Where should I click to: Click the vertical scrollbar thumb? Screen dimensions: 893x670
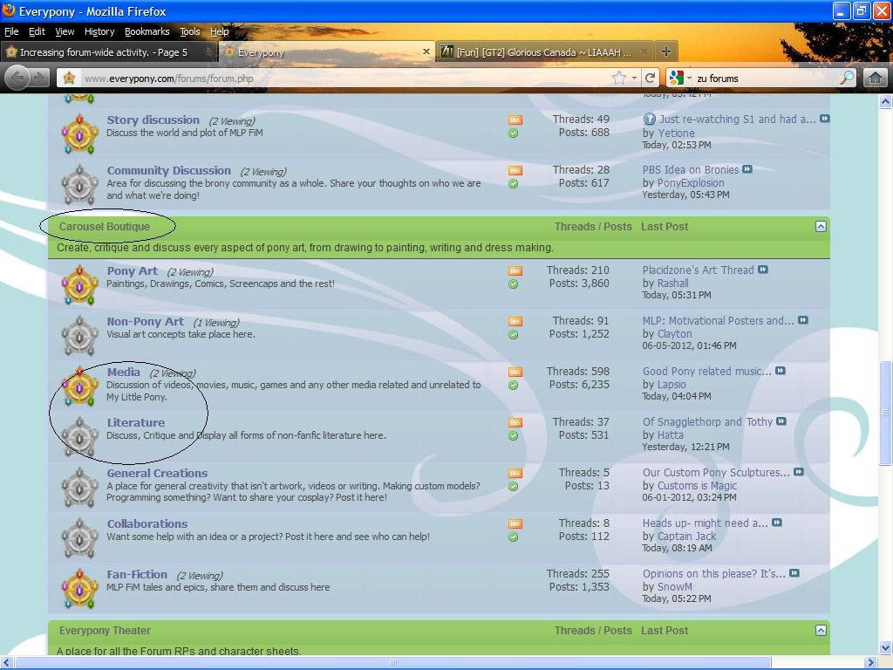point(885,413)
